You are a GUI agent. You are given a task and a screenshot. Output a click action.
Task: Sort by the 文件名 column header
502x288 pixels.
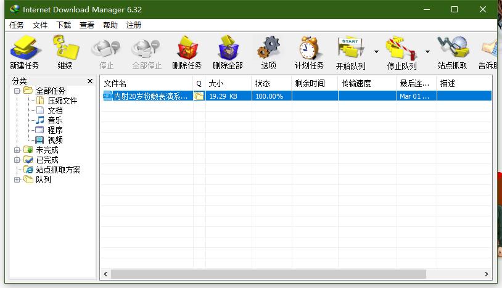(147, 83)
